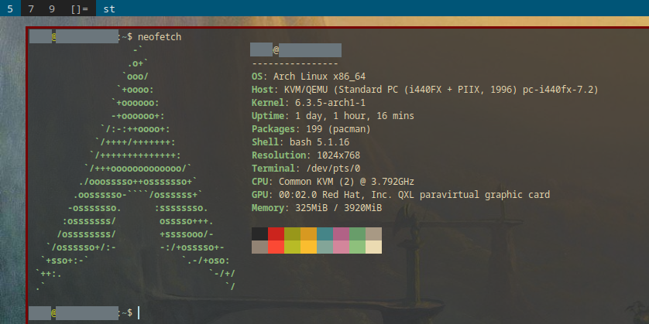Switch to dwm tag 9

pos(52,9)
